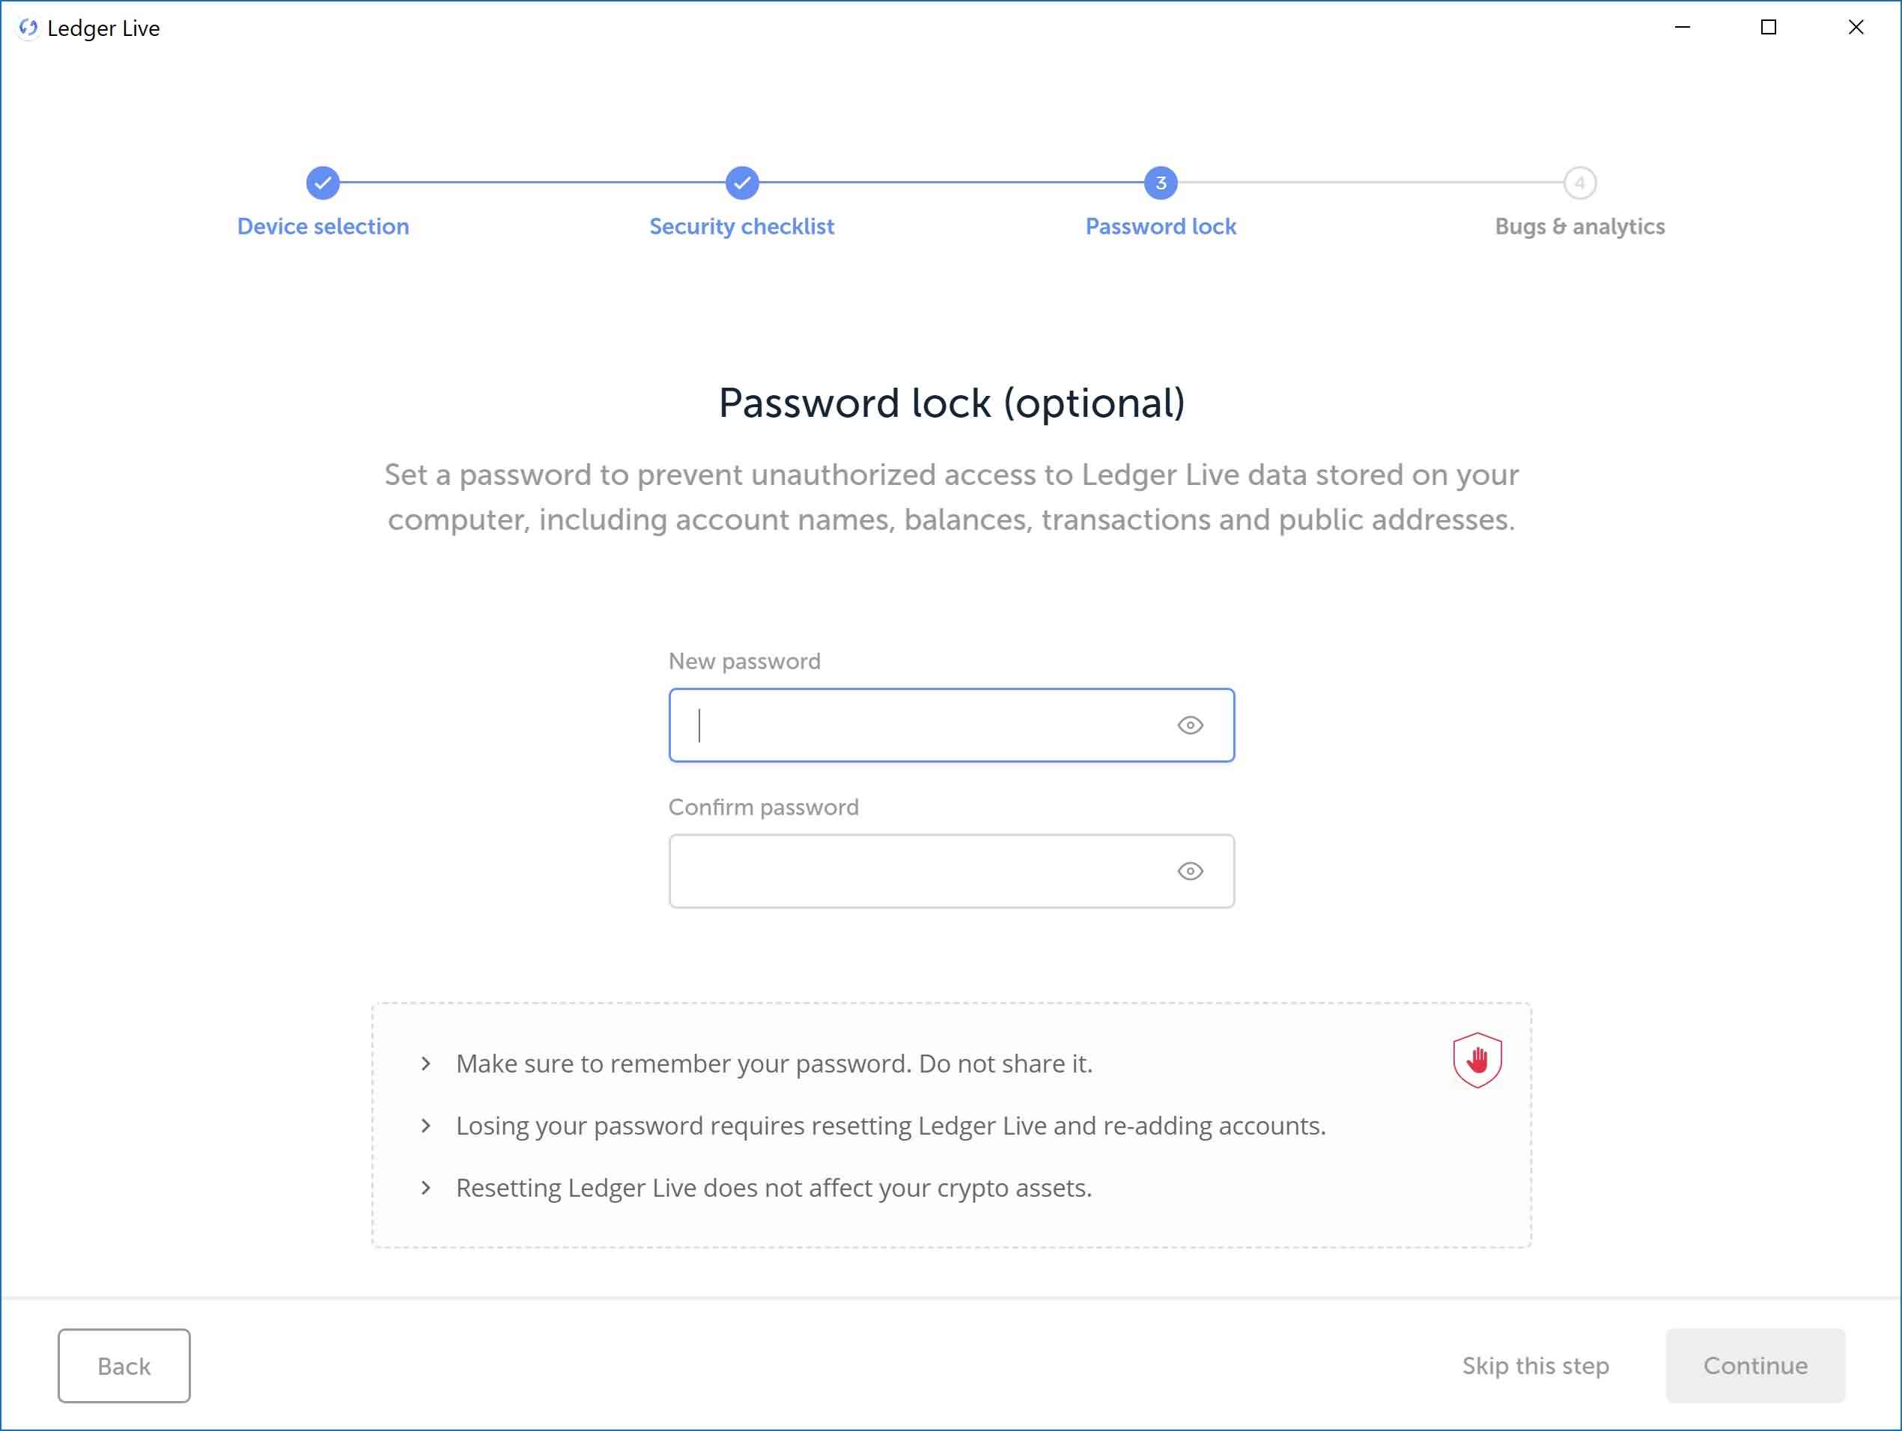The image size is (1902, 1431).
Task: Focus the Confirm password input field
Action: 951,871
